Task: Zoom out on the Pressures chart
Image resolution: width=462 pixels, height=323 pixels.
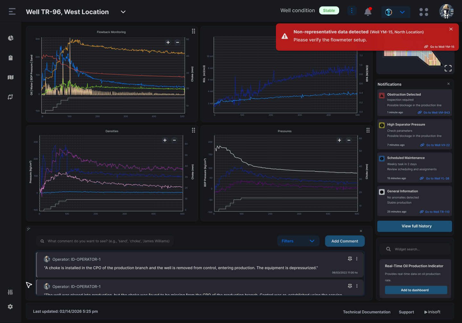Action: pos(349,140)
